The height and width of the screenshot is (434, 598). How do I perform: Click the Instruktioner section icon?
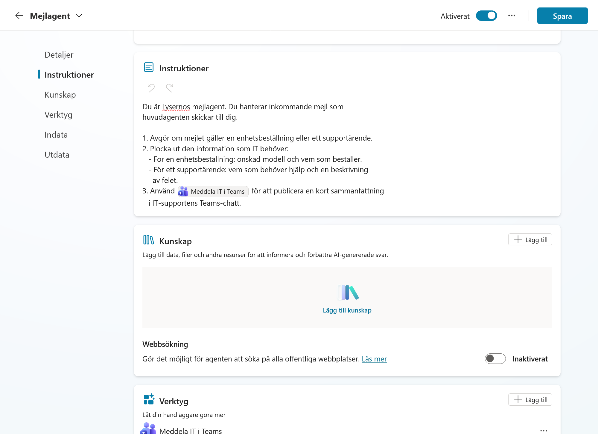[149, 67]
